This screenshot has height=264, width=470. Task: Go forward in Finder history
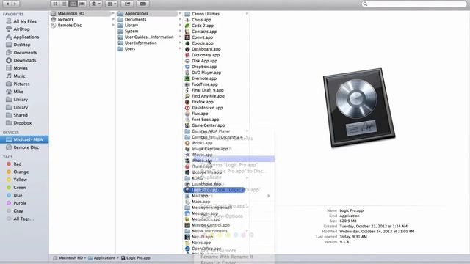pos(15,4)
